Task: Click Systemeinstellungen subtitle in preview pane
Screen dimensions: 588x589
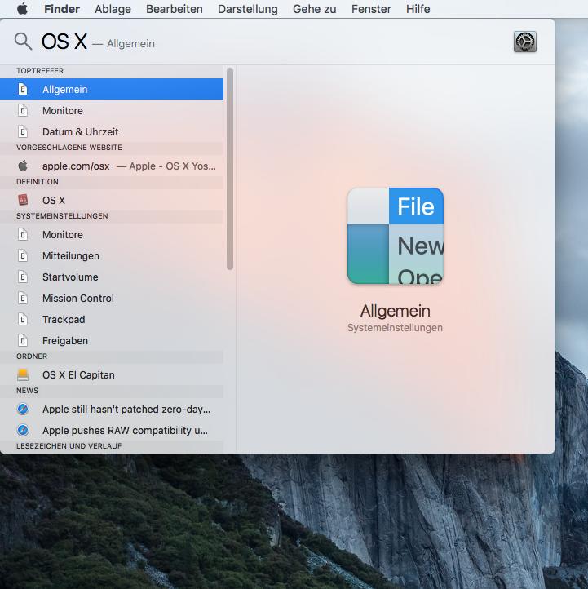Action: click(x=395, y=328)
